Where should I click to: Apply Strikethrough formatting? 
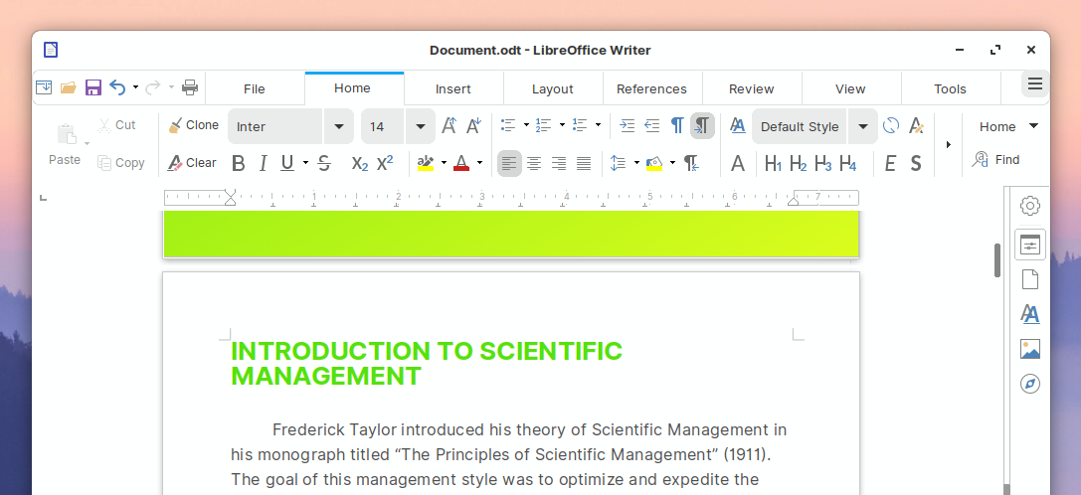pos(324,163)
